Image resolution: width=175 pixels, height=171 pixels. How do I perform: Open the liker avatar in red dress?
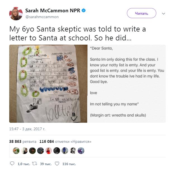tap(49, 151)
